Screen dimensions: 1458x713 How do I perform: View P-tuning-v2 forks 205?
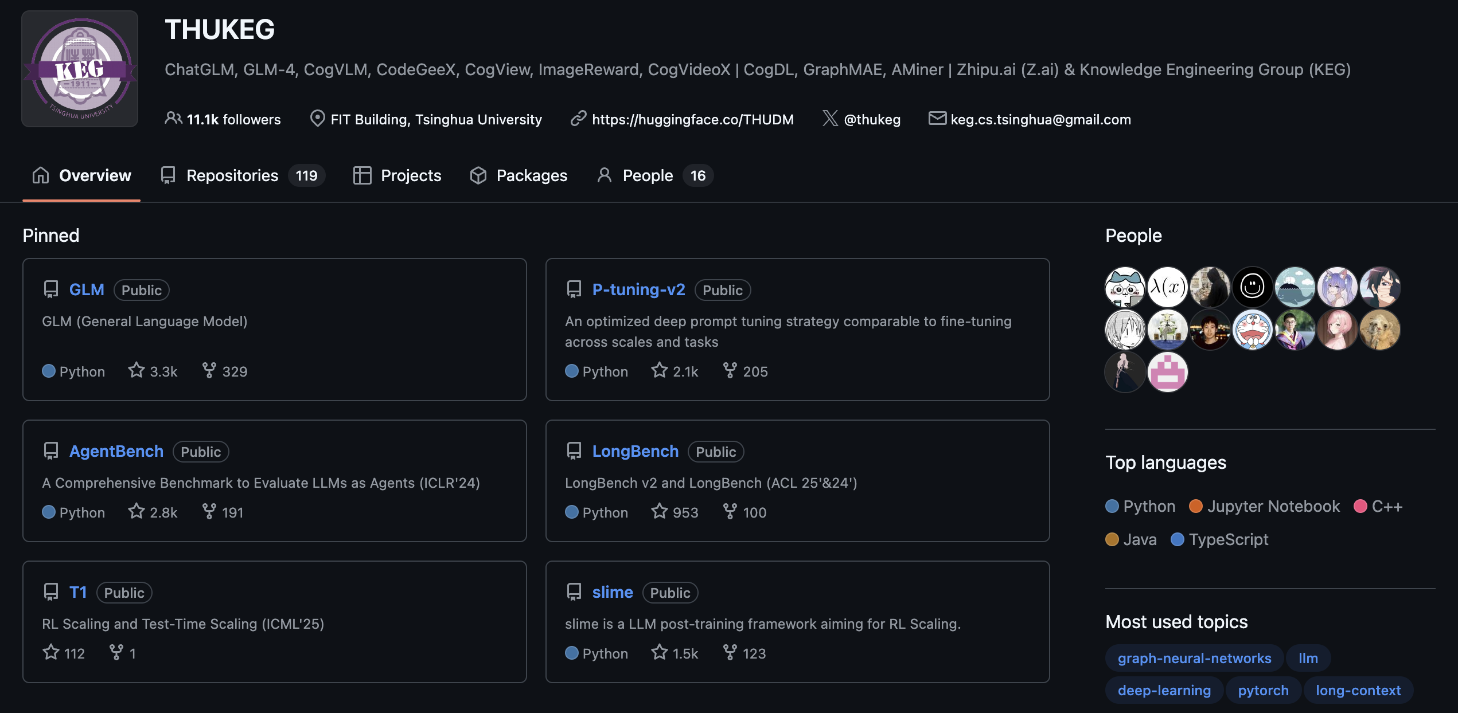coord(745,371)
